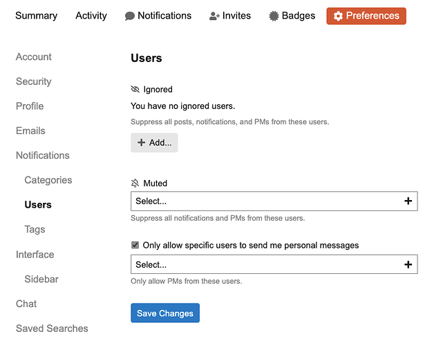This screenshot has height=345, width=443.
Task: Open the Notifications tab at the top
Action: [158, 15]
